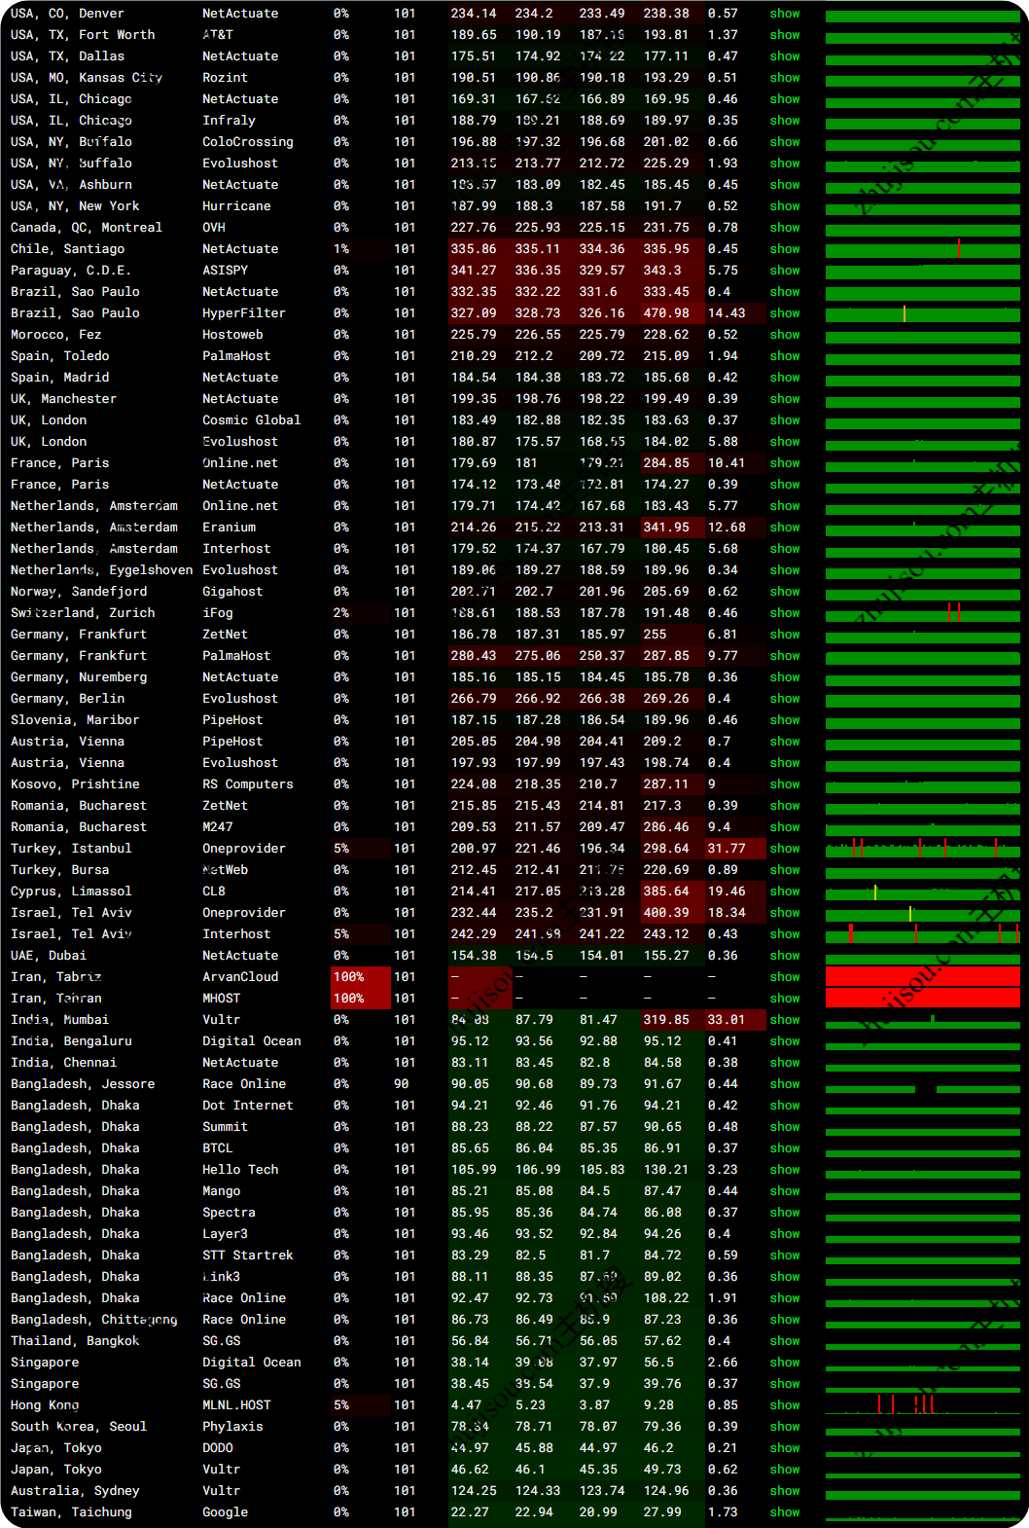Screen dimensions: 1029x1528
Task: Show details for Switzerland, Zurich iFog
Action: tap(784, 613)
